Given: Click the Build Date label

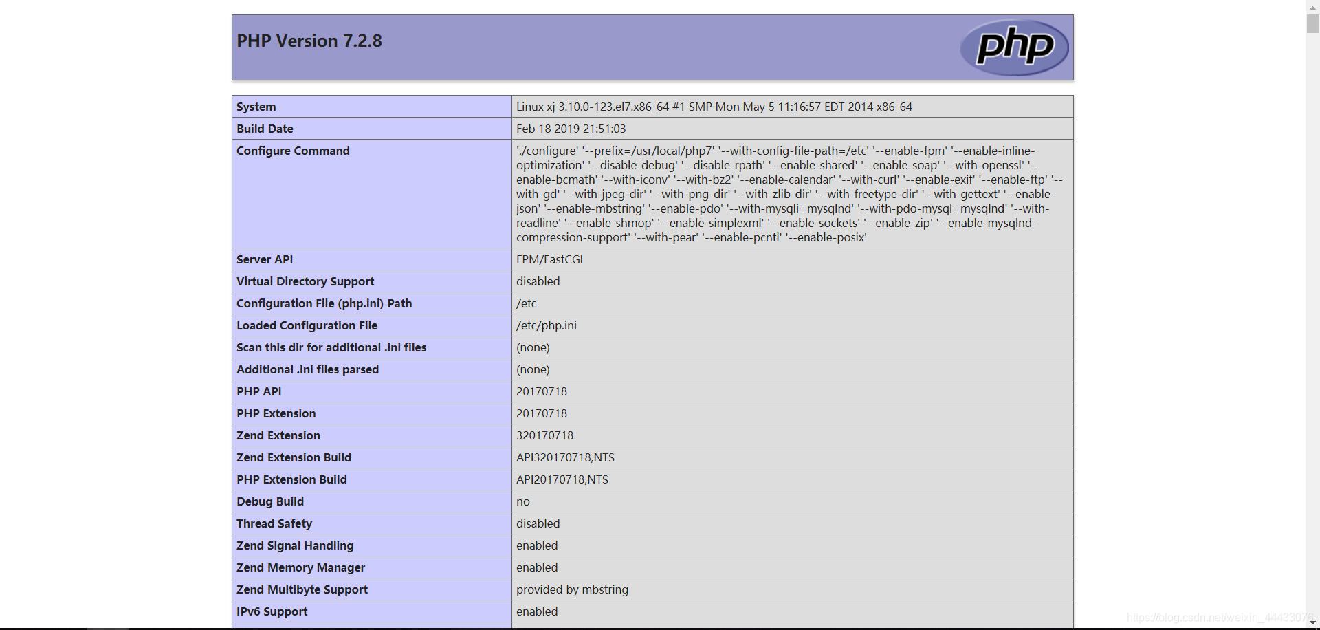Looking at the screenshot, I should pyautogui.click(x=265, y=129).
